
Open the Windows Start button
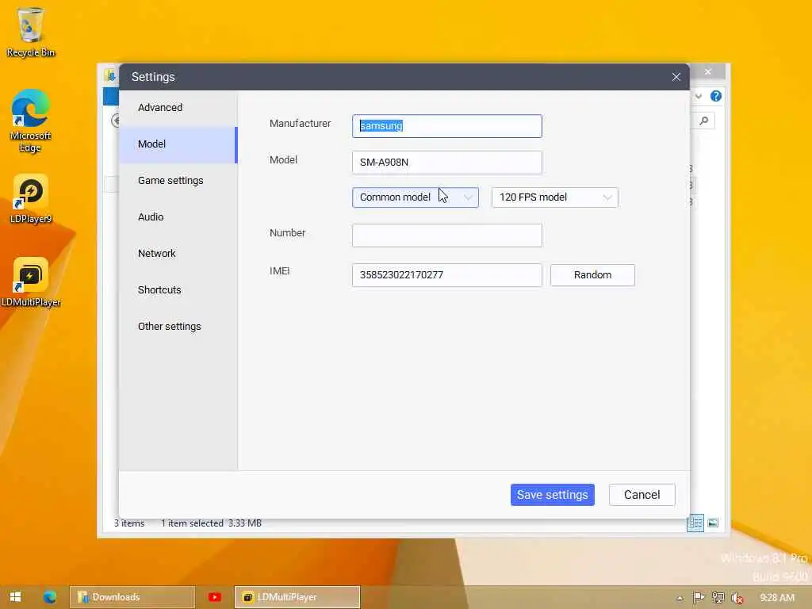click(16, 596)
